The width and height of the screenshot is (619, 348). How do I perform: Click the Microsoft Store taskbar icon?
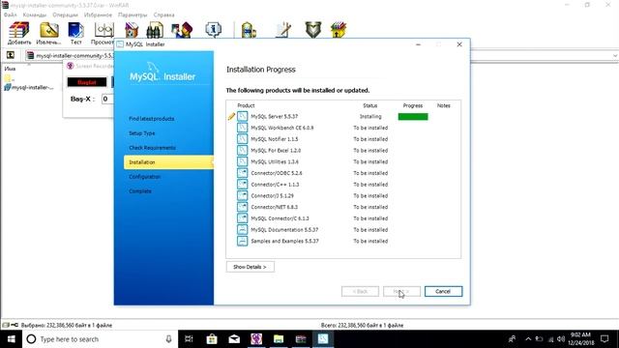[212, 339]
